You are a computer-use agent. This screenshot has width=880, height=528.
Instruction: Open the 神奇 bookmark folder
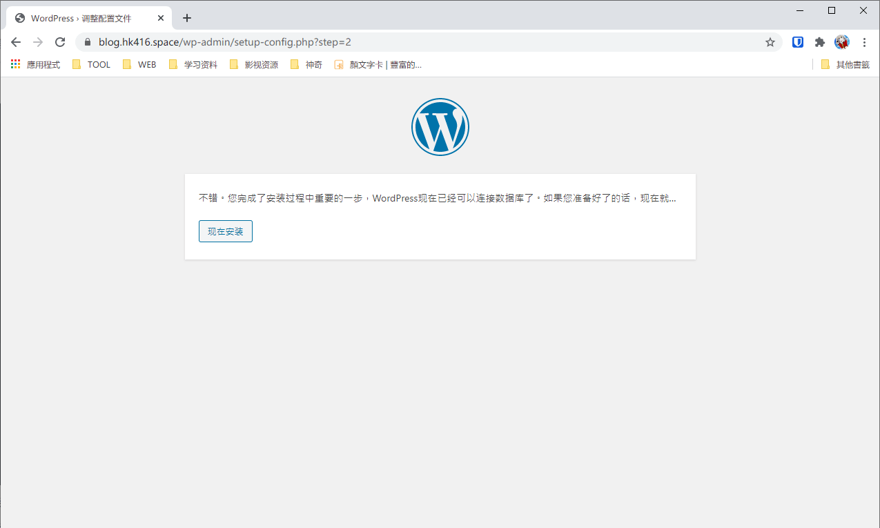pos(306,64)
